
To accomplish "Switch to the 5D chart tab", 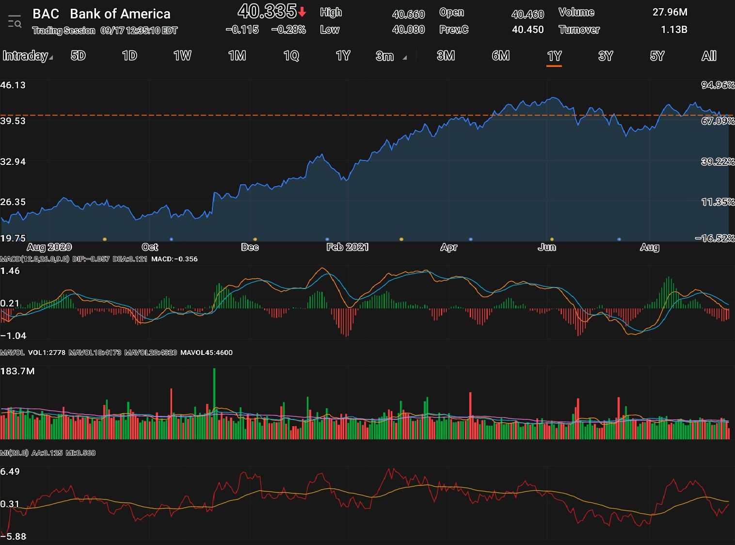I will click(x=78, y=56).
